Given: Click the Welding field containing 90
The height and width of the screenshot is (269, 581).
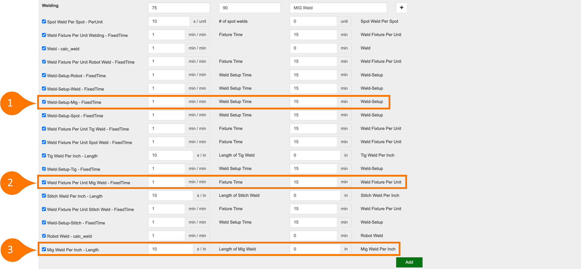Looking at the screenshot, I should pyautogui.click(x=250, y=8).
